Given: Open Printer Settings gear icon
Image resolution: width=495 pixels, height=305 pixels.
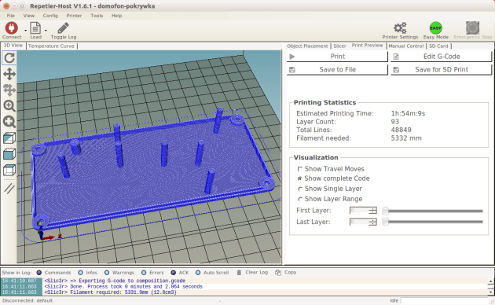Looking at the screenshot, I should (400, 28).
